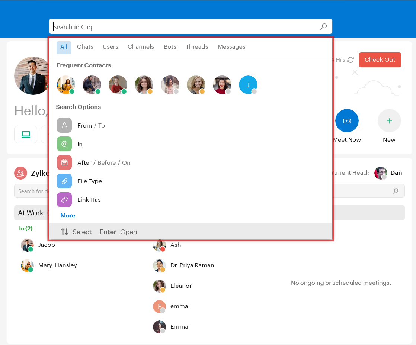Select the purple Link Has icon
416x345 pixels.
pos(64,200)
